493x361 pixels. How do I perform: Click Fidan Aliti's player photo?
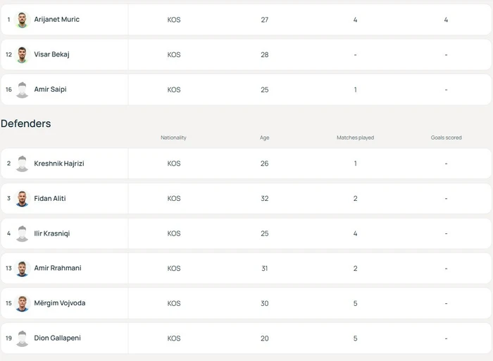(23, 199)
